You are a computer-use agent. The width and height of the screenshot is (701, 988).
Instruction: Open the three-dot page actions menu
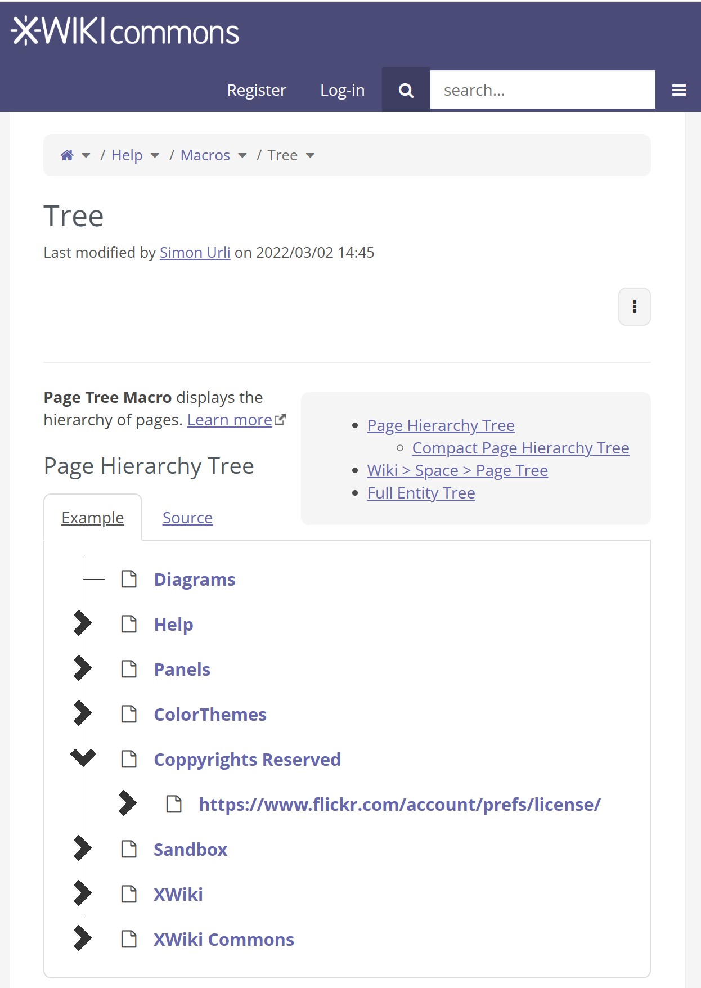pyautogui.click(x=634, y=307)
